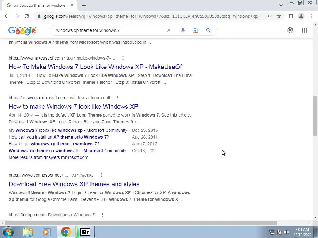This screenshot has height=238, width=318.
Task: Open Chrome's three-dot menu
Action: tap(311, 16)
